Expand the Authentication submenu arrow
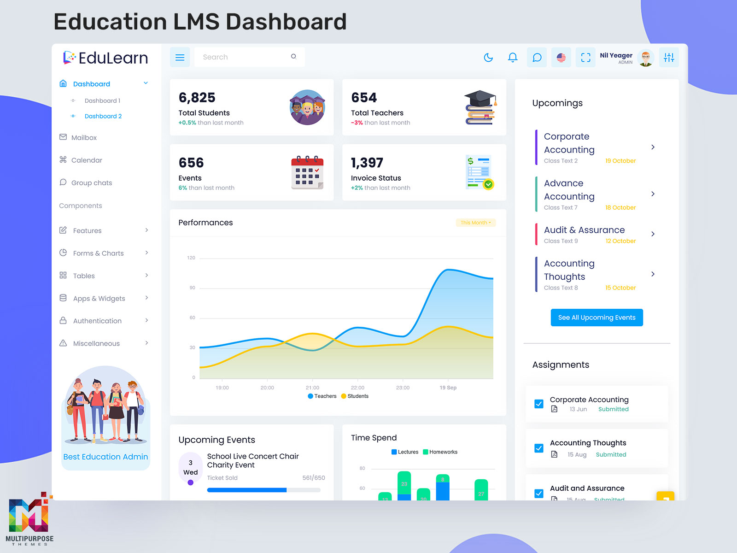This screenshot has width=737, height=553. 146,320
